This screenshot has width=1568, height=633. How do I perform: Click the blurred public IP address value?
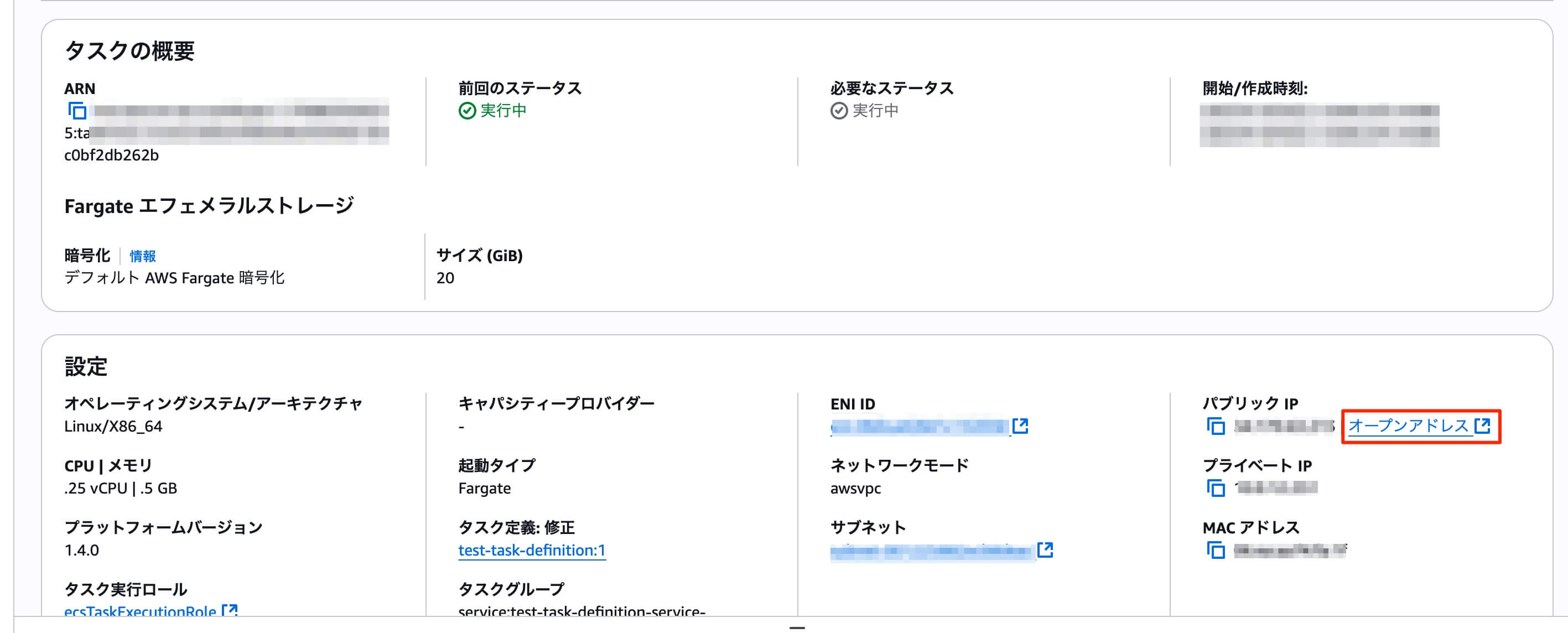(x=1284, y=427)
